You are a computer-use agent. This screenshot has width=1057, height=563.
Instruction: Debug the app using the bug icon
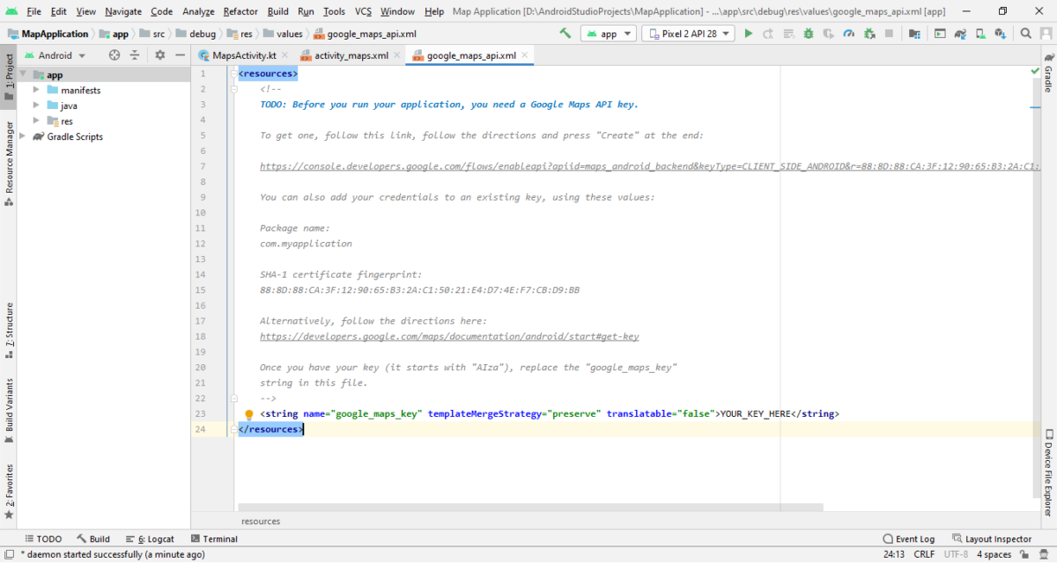[x=809, y=33]
